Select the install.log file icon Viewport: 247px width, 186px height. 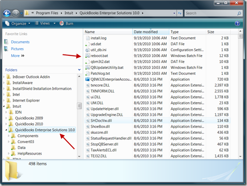click(87, 38)
